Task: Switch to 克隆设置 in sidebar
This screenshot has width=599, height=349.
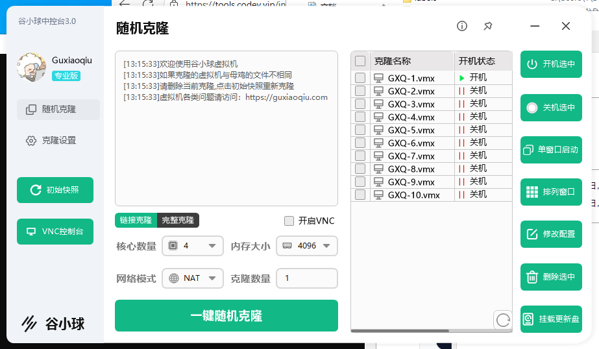Action: [x=58, y=141]
